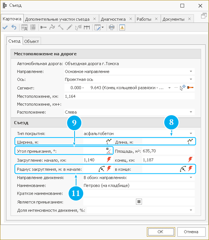Click arc radius icon for в конце
The height and width of the screenshot is (240, 209).
[x=183, y=169]
